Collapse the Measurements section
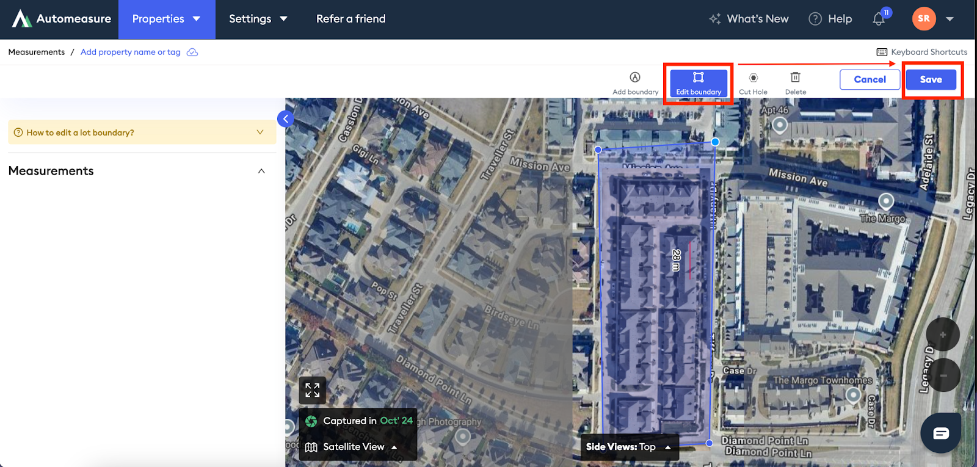977x467 pixels. coord(261,171)
